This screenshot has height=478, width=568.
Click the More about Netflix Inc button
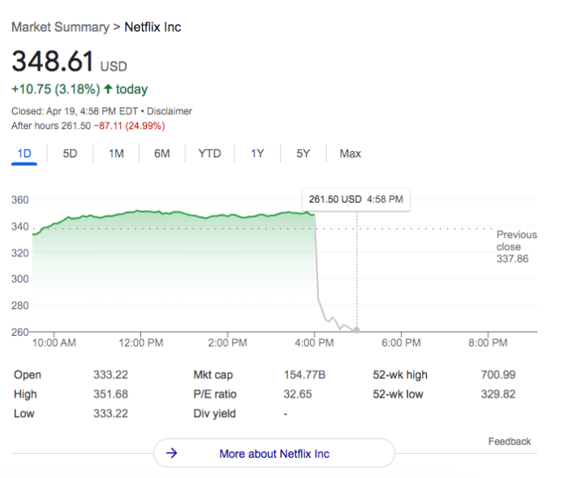274,454
